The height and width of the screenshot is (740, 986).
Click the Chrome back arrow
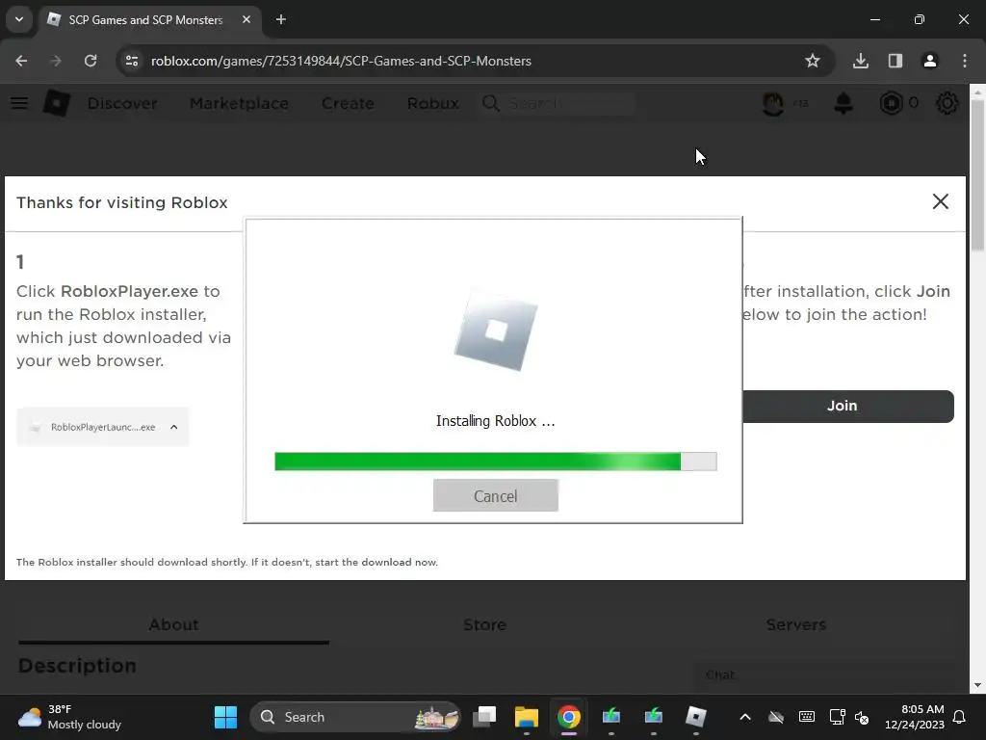coord(21,61)
